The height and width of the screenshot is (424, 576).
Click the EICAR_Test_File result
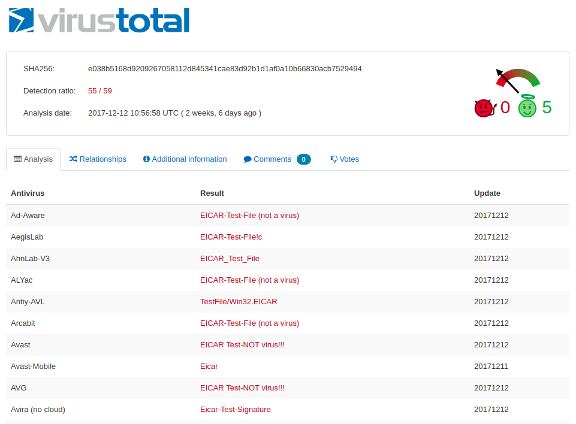[230, 259]
